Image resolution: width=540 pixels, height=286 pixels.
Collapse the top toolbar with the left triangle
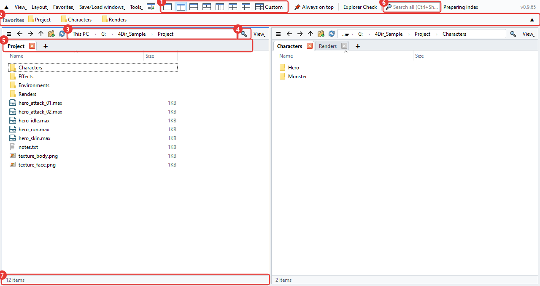6,7
